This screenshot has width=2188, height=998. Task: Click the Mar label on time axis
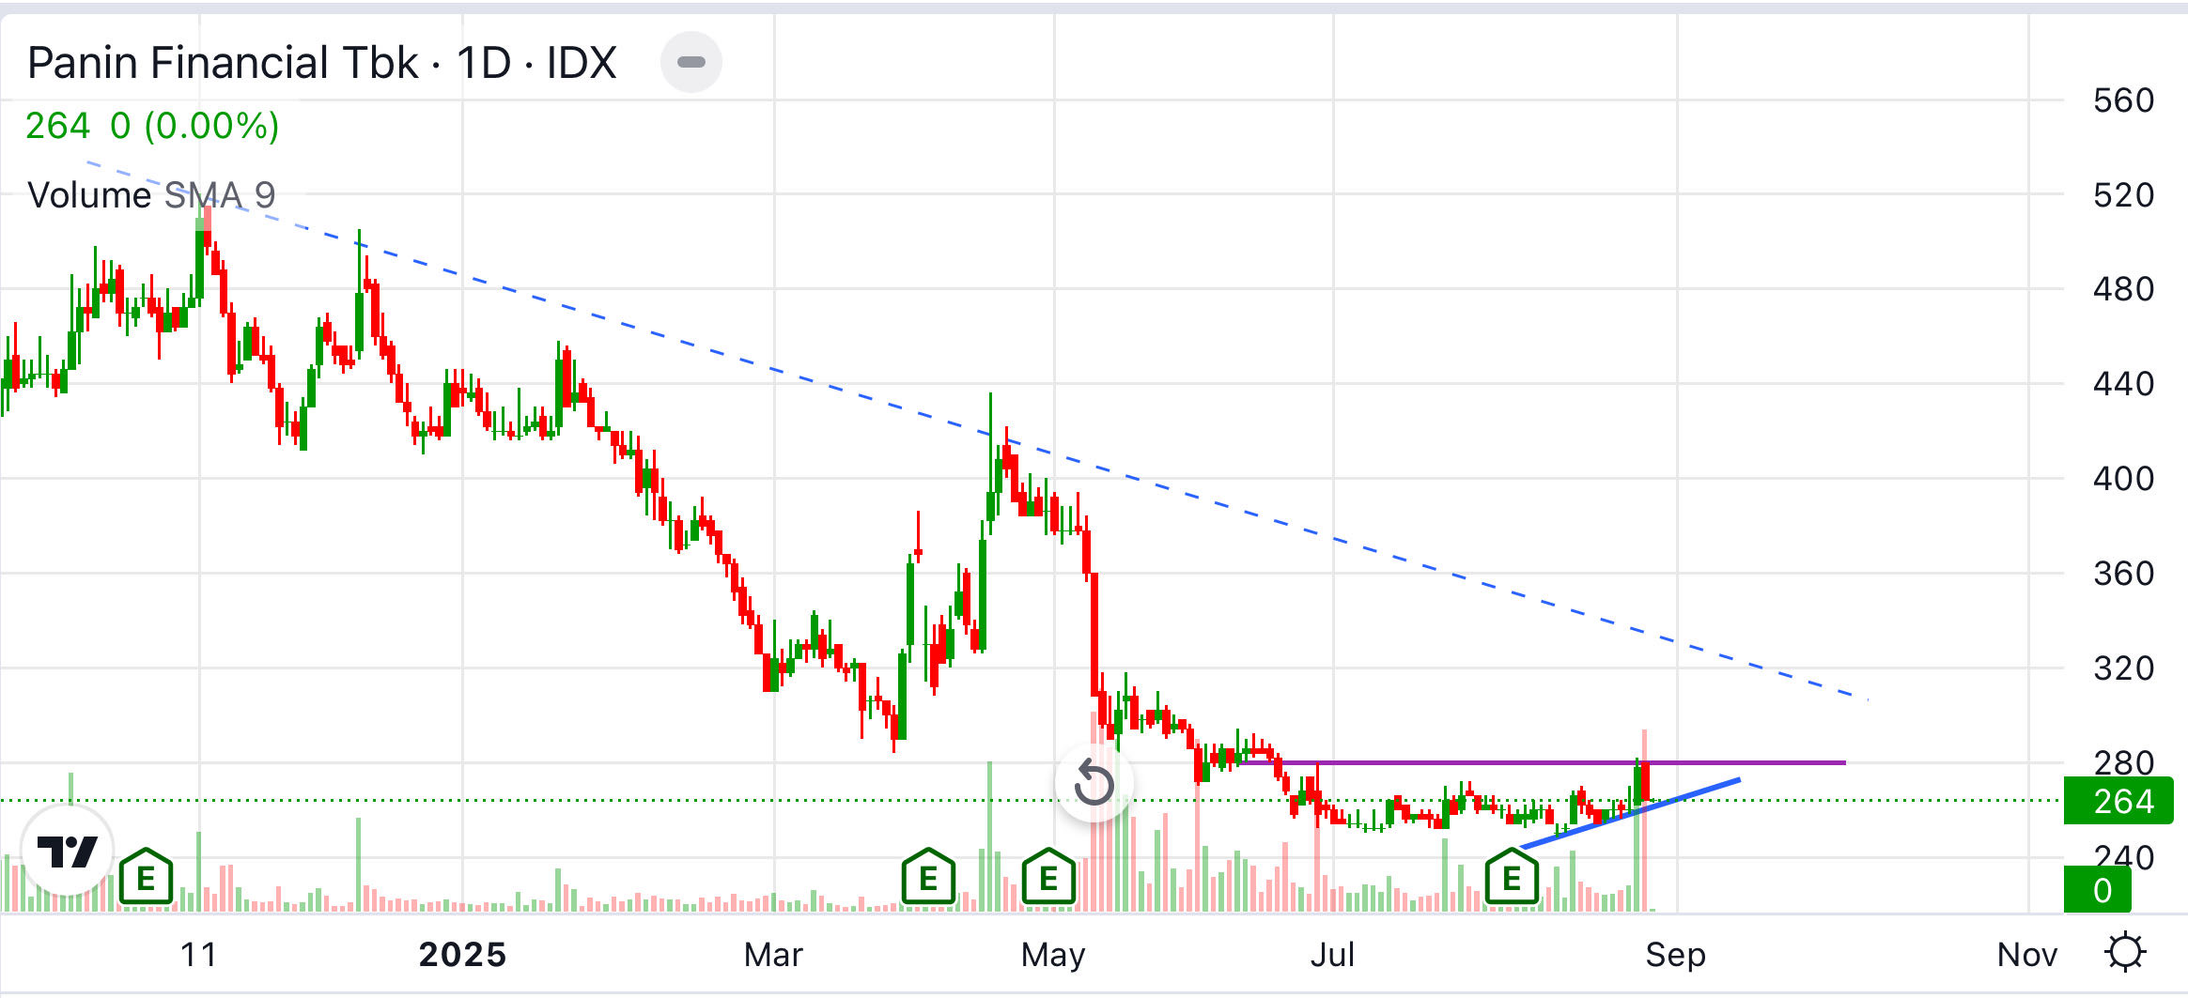pos(773,955)
